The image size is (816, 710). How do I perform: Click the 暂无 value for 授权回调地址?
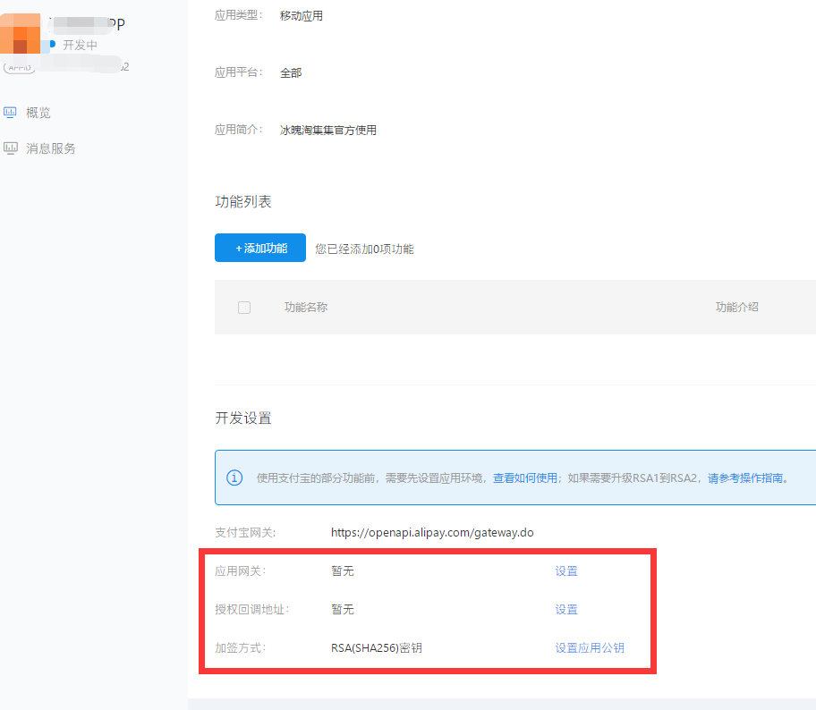(x=343, y=609)
